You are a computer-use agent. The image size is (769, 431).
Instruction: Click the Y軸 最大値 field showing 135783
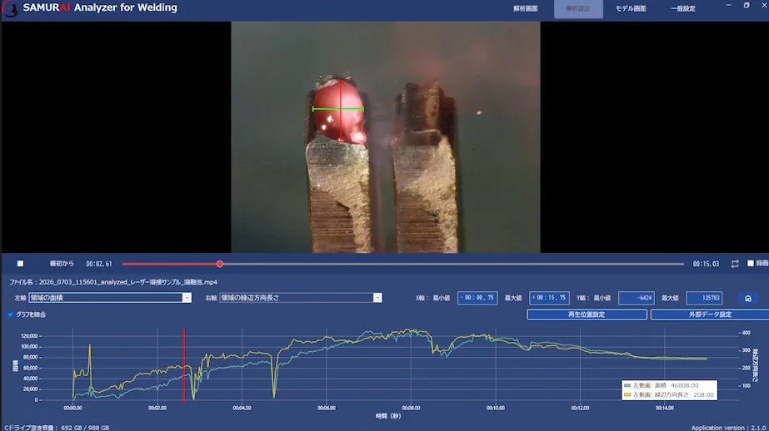coord(704,298)
